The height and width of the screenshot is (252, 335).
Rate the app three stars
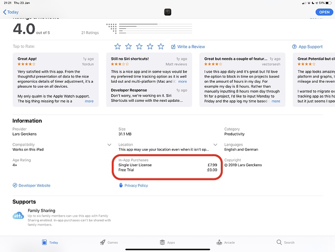click(x=139, y=46)
